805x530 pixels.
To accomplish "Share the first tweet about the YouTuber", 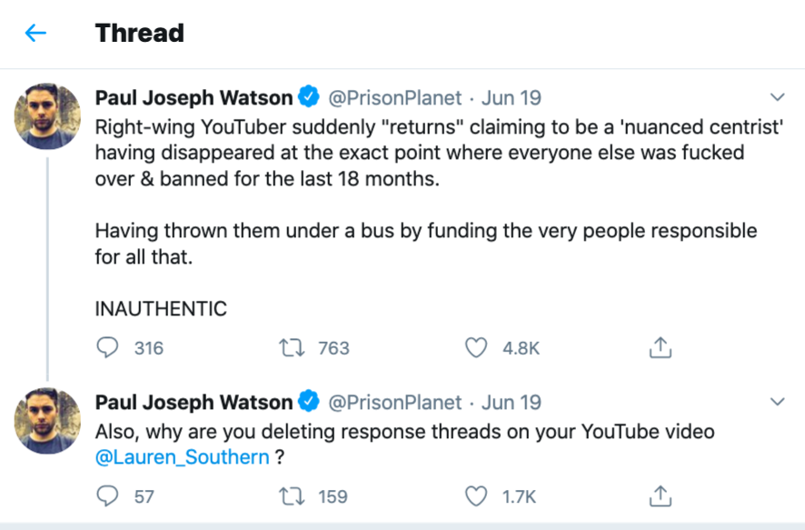I will pos(661,347).
